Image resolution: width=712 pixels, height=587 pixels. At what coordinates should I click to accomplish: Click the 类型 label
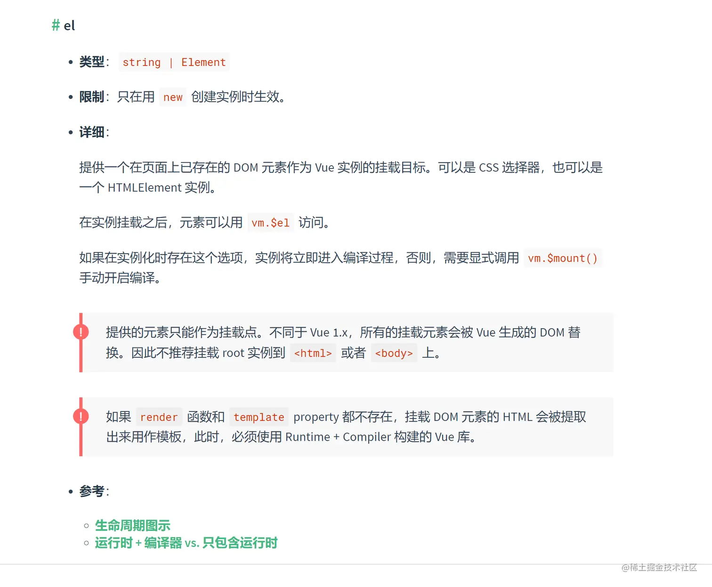point(92,62)
